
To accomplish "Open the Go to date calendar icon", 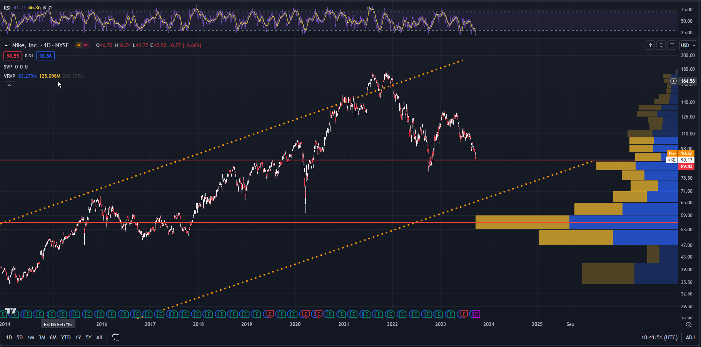I will pyautogui.click(x=115, y=337).
